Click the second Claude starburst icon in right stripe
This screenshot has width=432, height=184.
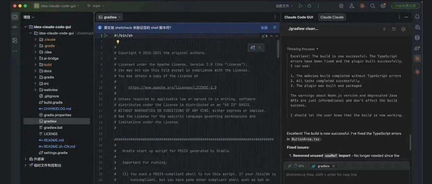[417, 71]
